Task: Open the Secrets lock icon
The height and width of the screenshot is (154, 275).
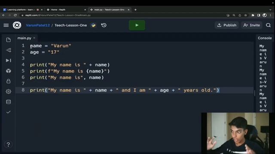Action: click(x=9, y=81)
